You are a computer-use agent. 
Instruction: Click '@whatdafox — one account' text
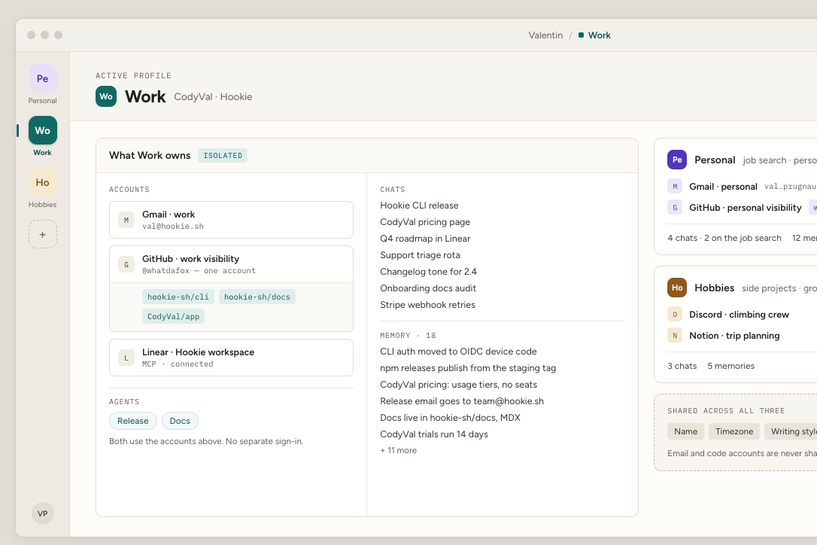pos(199,271)
